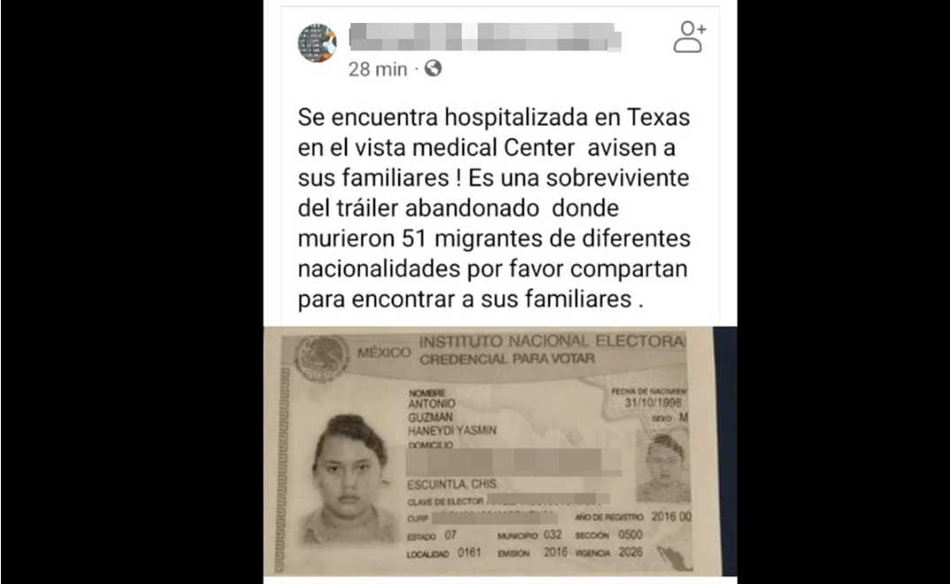The image size is (950, 584).
Task: Click the 'AÑO DE REGISTRO' label
Action: [x=609, y=518]
